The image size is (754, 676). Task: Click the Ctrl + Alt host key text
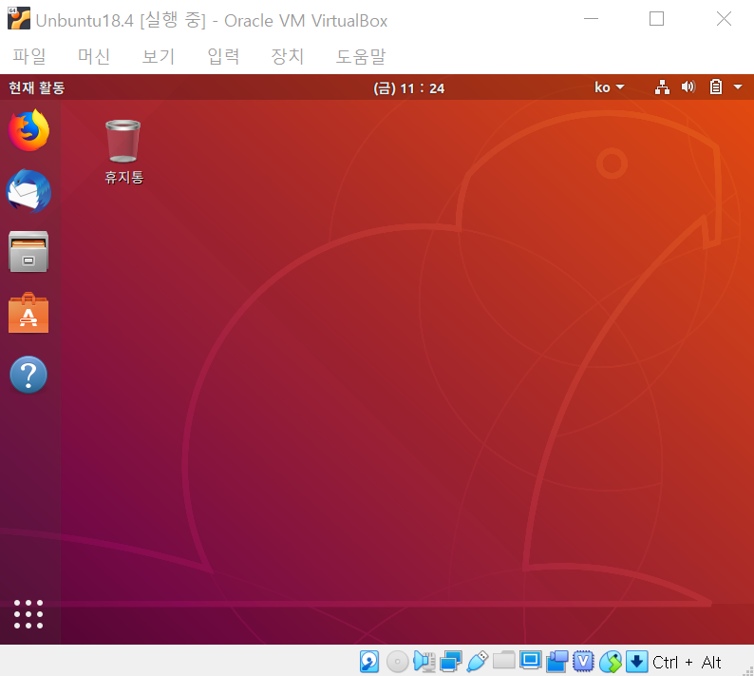pyautogui.click(x=687, y=663)
